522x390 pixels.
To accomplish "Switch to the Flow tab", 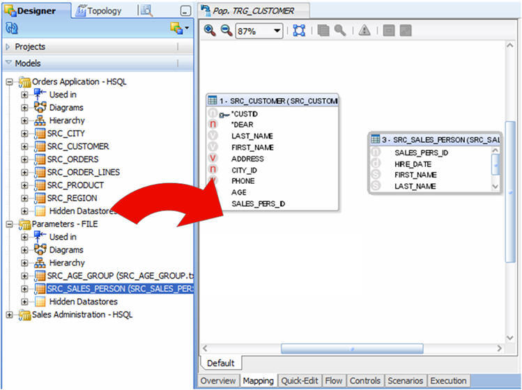I will [334, 381].
